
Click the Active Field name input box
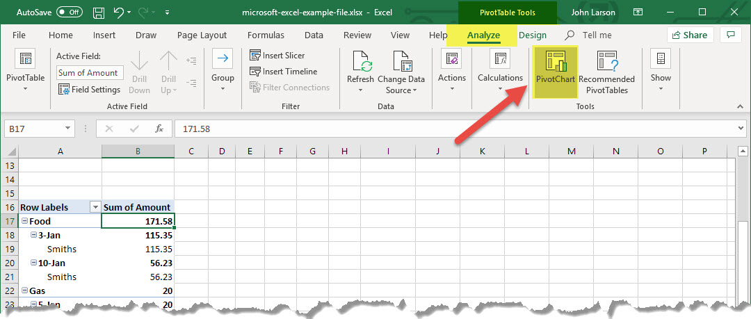tap(90, 72)
